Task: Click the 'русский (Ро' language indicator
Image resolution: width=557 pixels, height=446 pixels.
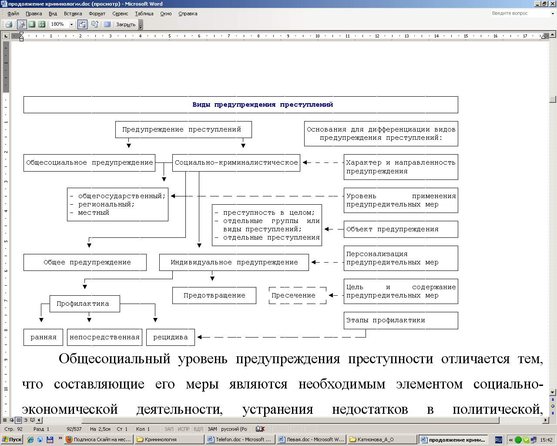Action: (x=234, y=429)
